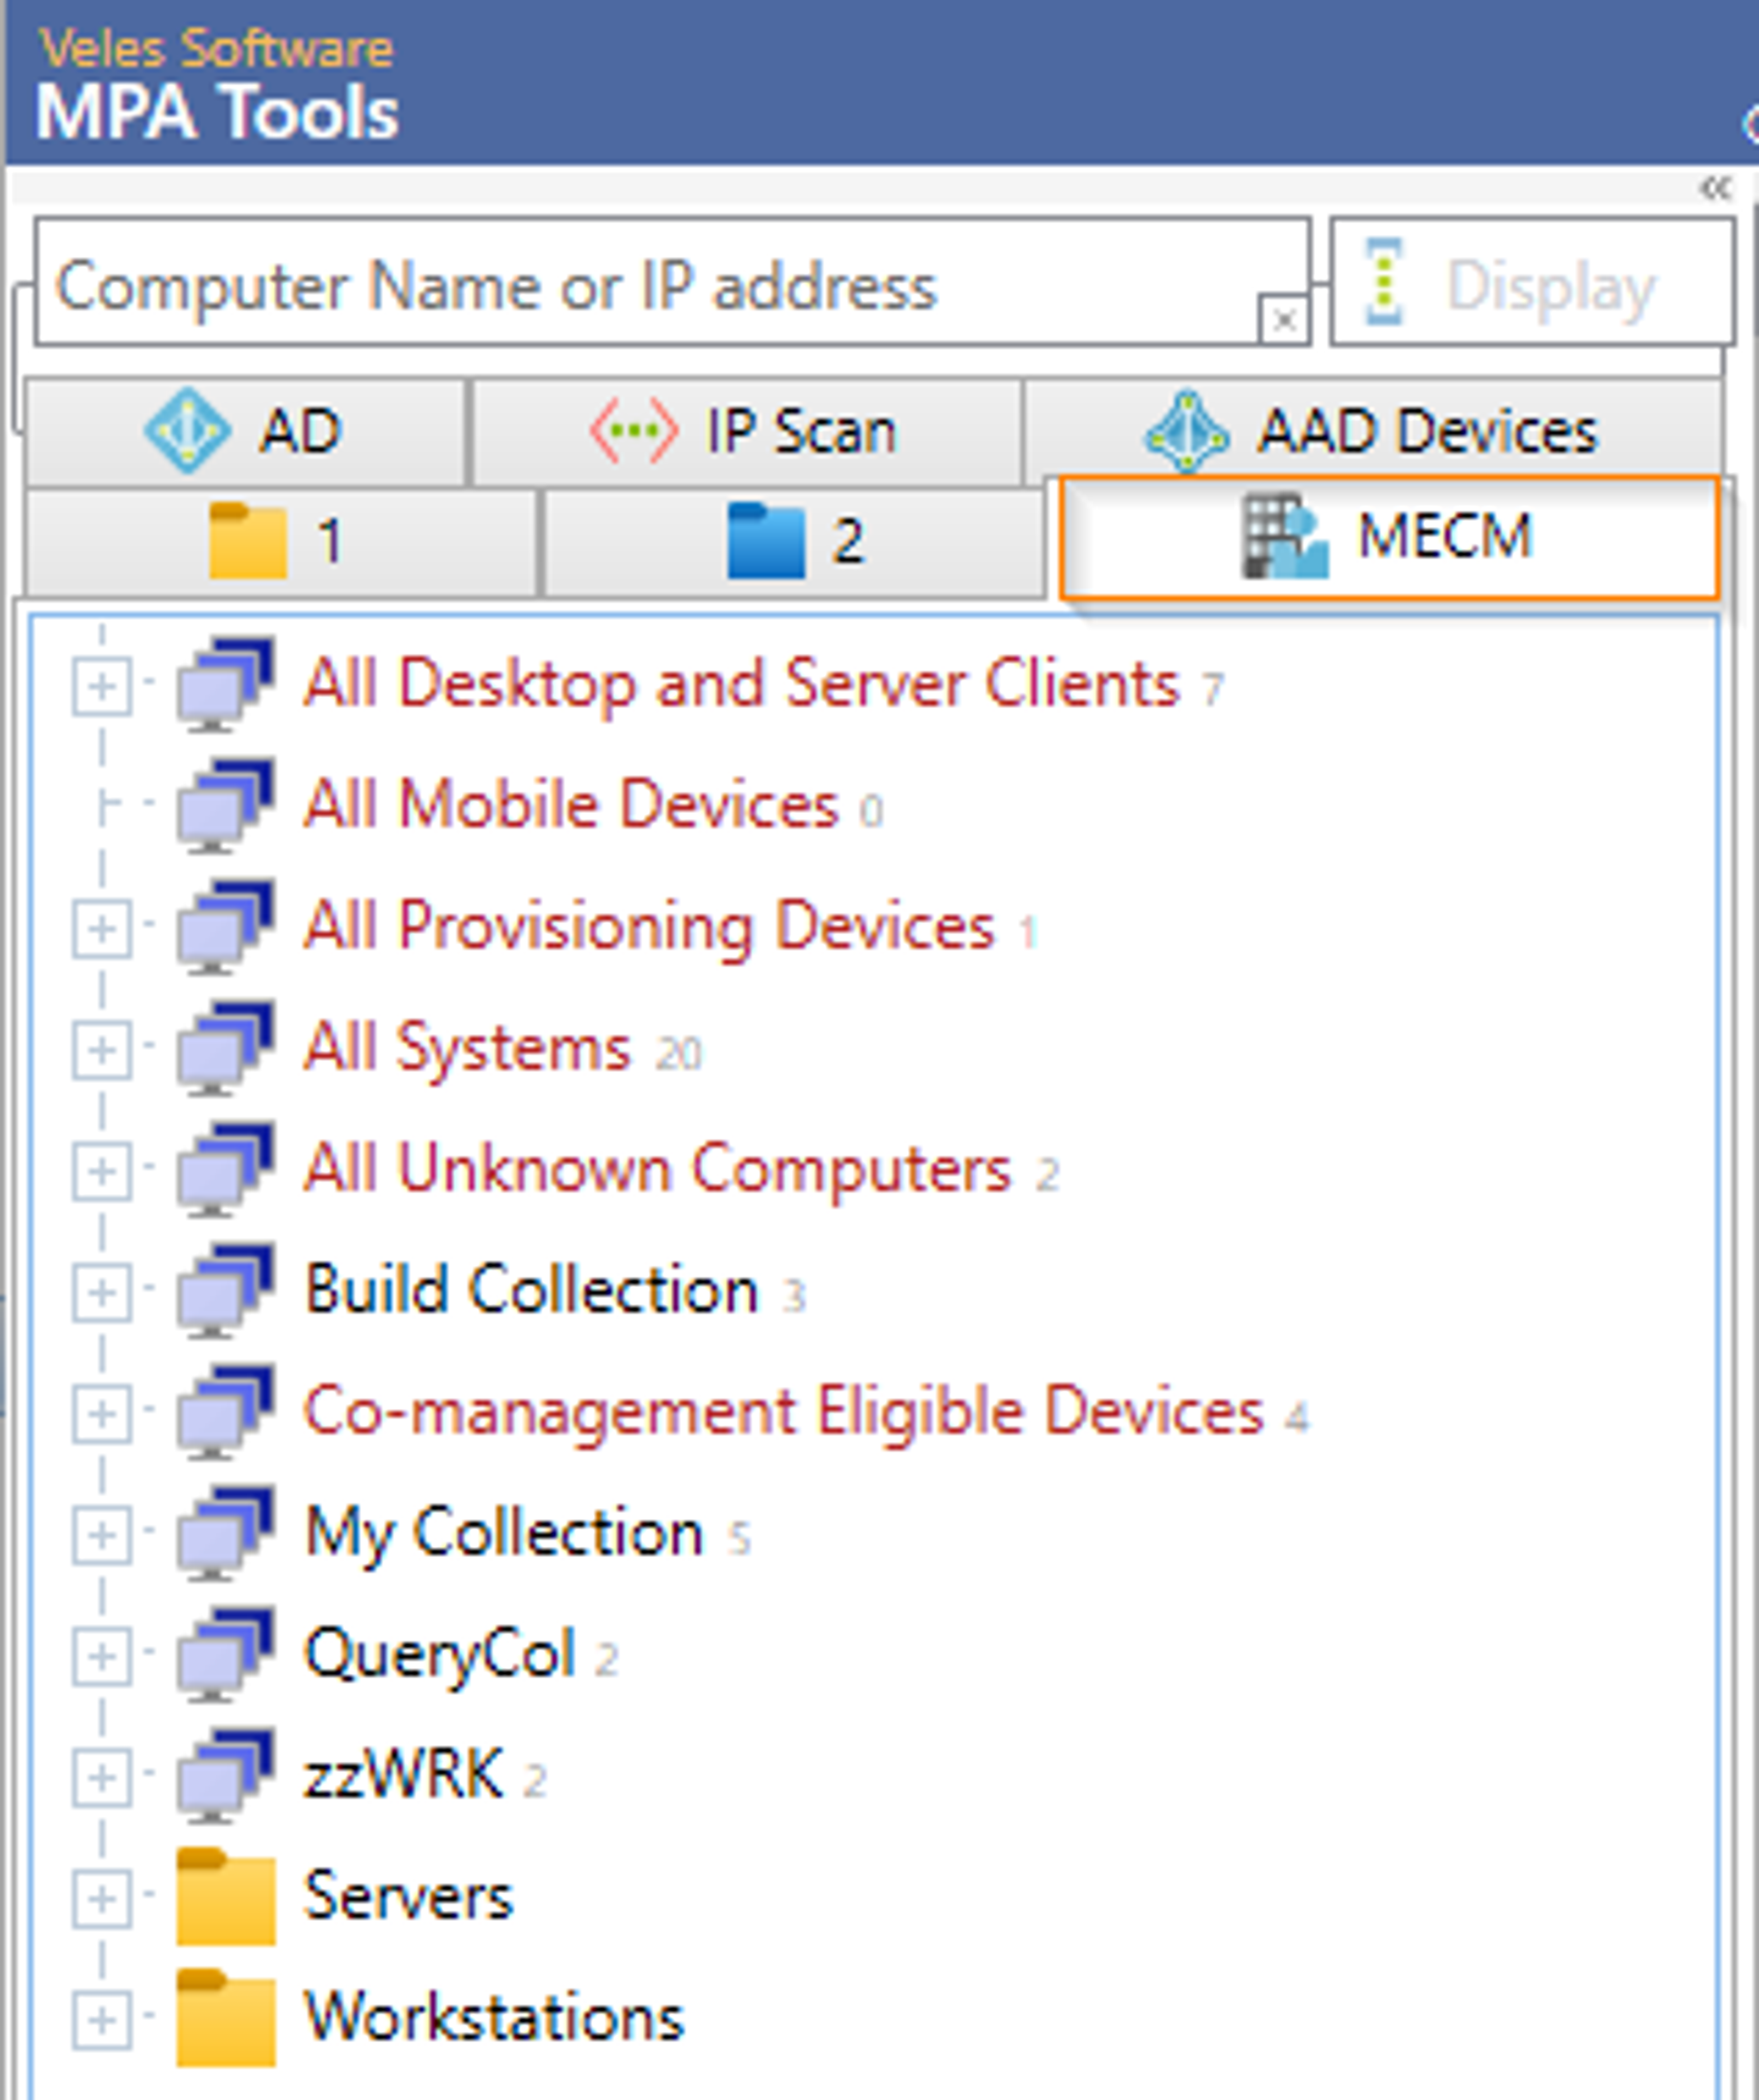This screenshot has width=1759, height=2100.
Task: Select the Build Collection label
Action: pyautogui.click(x=531, y=1290)
